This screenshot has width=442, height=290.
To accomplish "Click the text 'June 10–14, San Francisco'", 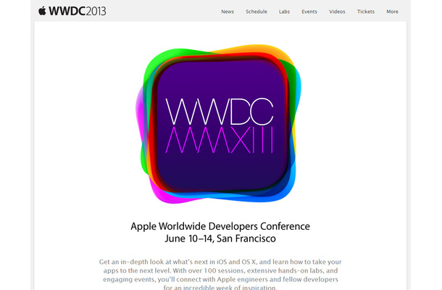I will [220, 239].
